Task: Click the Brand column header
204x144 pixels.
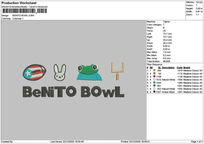Action: coord(187,68)
